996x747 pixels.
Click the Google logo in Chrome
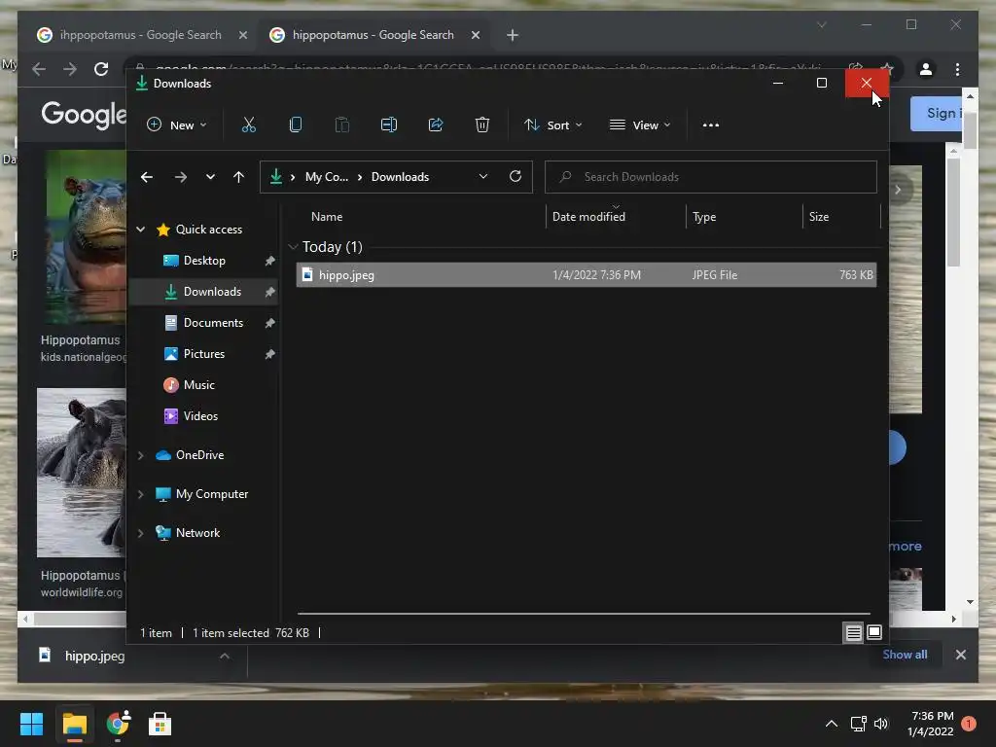[x=84, y=115]
